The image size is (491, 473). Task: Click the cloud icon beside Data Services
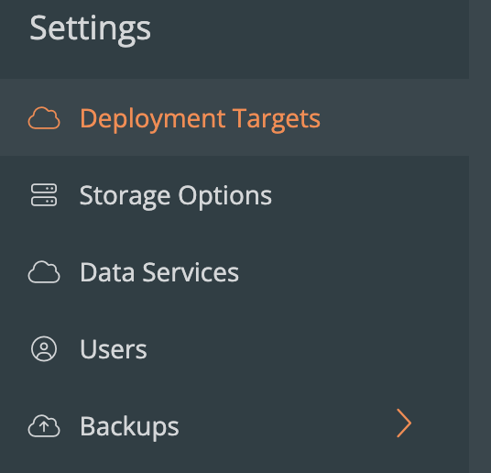click(x=44, y=272)
